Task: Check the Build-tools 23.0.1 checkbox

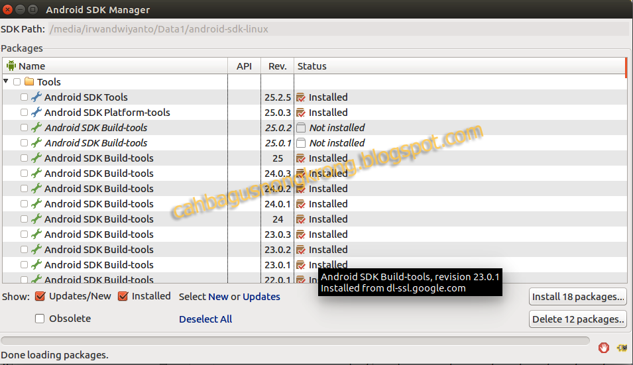Action: 25,265
